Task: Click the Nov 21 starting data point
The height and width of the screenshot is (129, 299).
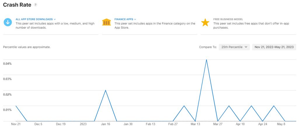Action: coord(16,106)
